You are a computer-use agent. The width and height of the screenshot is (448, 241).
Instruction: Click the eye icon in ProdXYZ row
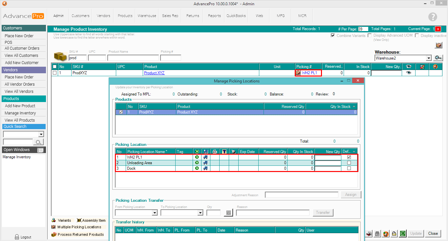(408, 73)
